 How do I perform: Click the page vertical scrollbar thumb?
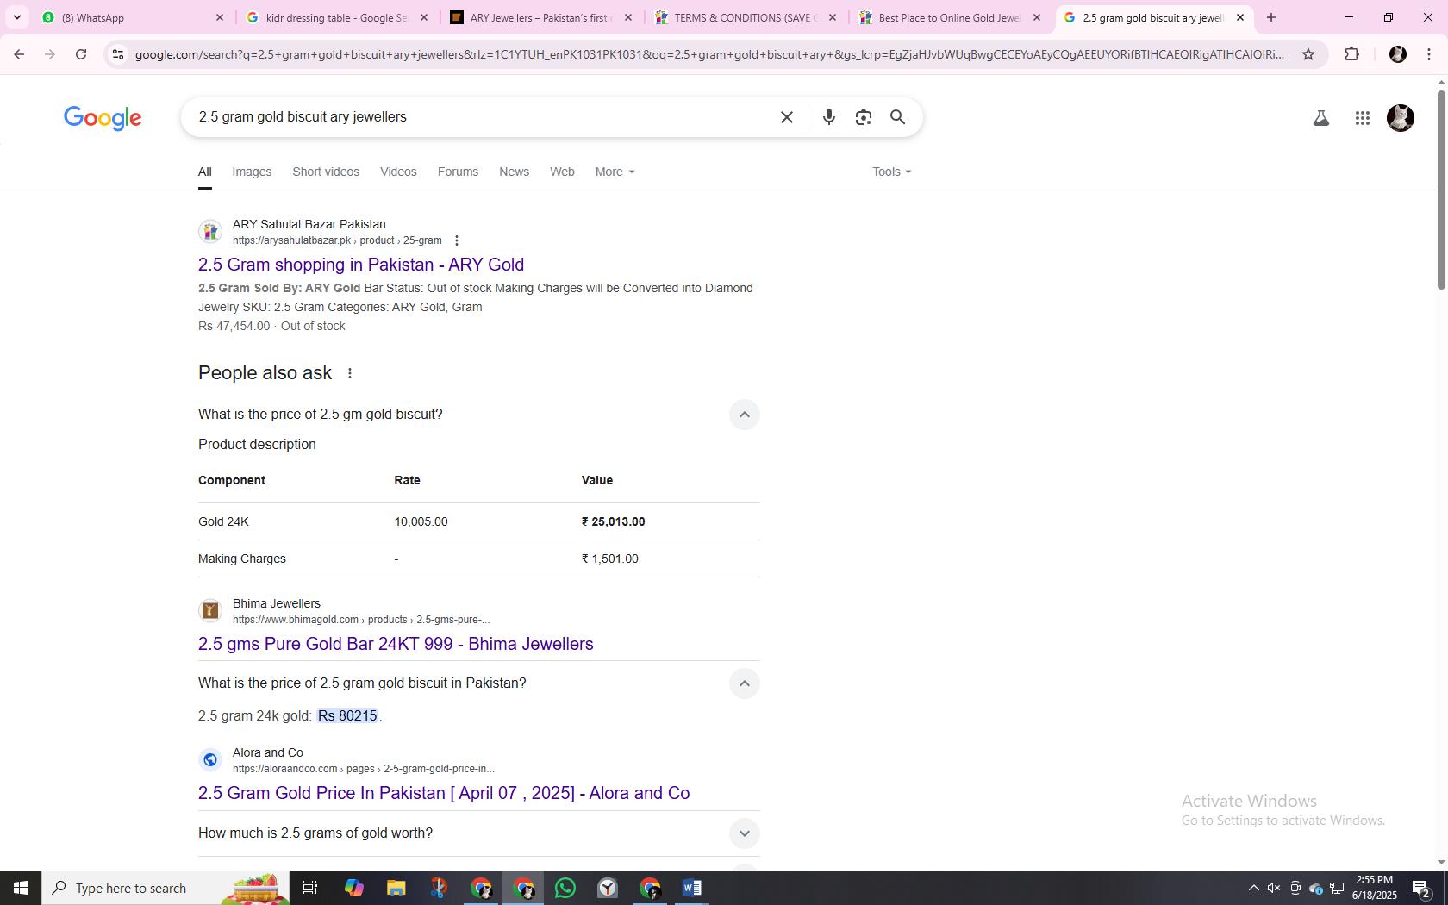(x=1440, y=189)
